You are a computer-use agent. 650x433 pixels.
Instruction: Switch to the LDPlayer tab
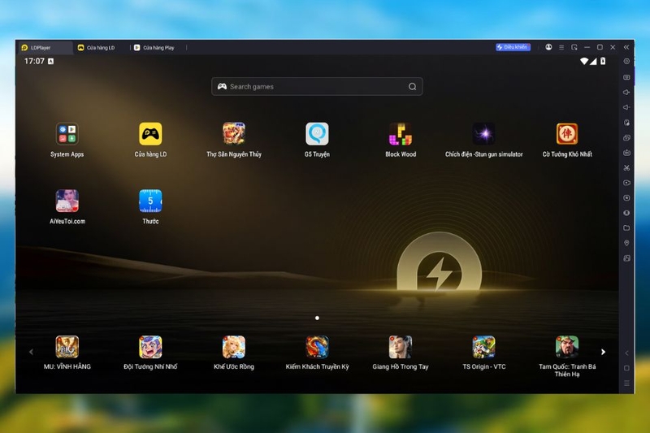[45, 48]
